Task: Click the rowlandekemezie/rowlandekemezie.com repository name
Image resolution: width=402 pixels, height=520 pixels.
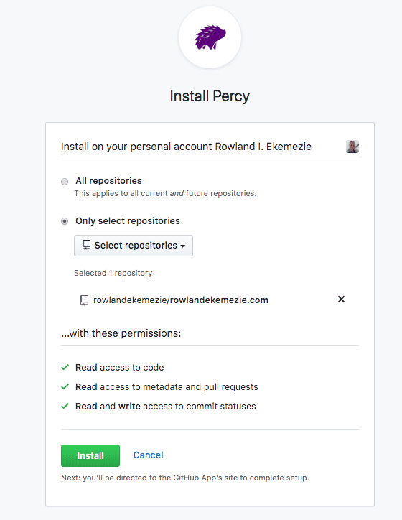Action: pos(181,300)
